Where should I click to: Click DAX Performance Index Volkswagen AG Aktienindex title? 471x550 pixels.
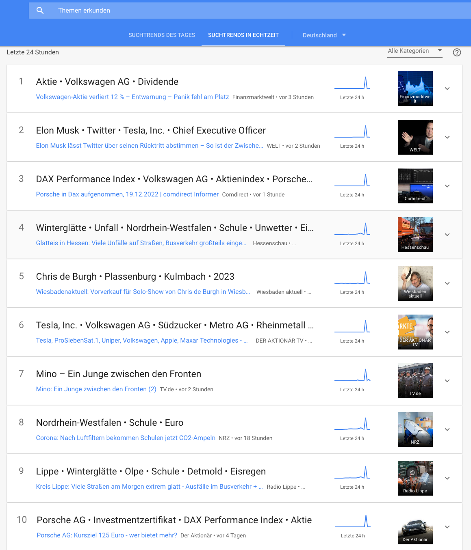pos(174,179)
